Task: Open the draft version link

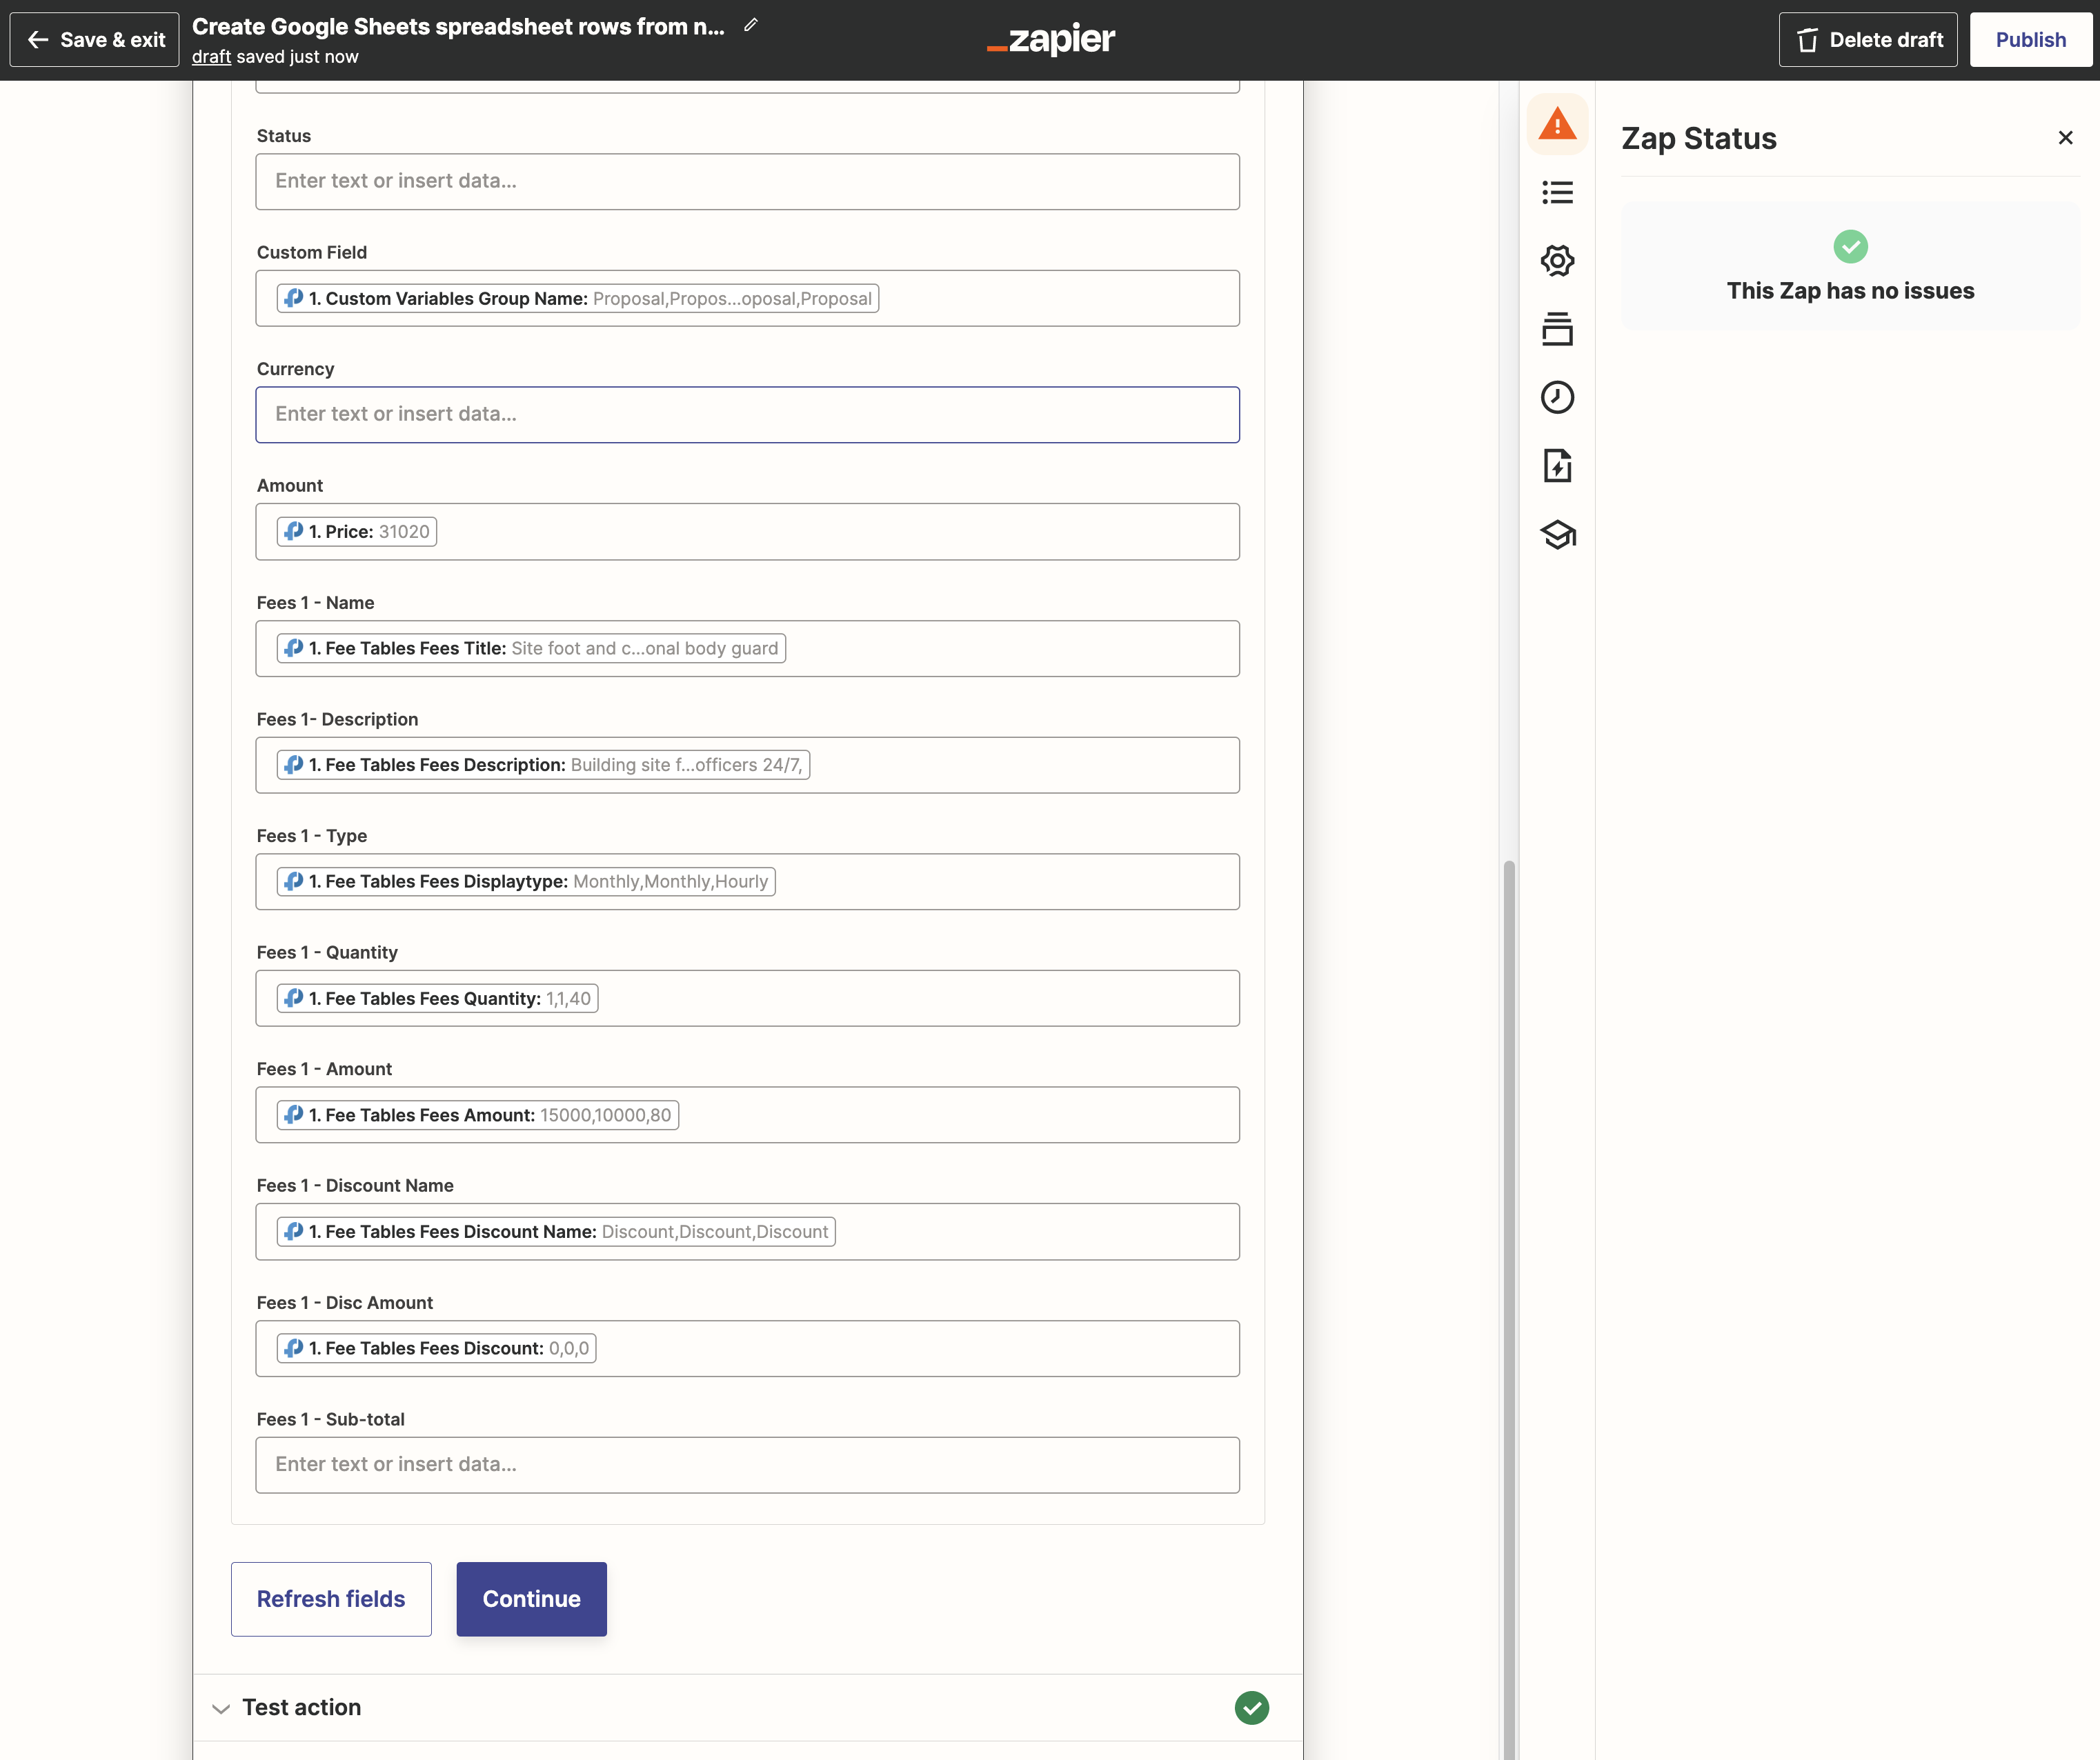Action: click(x=211, y=57)
